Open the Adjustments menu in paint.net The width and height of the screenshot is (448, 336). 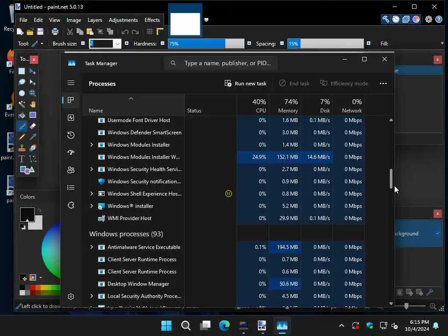[123, 20]
